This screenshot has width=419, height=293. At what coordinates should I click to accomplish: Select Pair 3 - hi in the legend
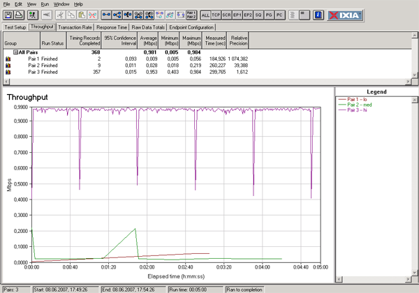(x=355, y=109)
